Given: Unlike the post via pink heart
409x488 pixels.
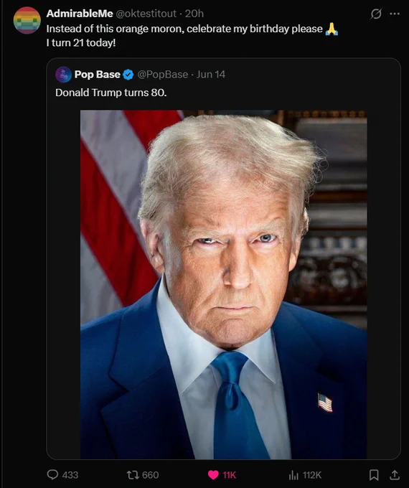Looking at the screenshot, I should click(x=213, y=475).
